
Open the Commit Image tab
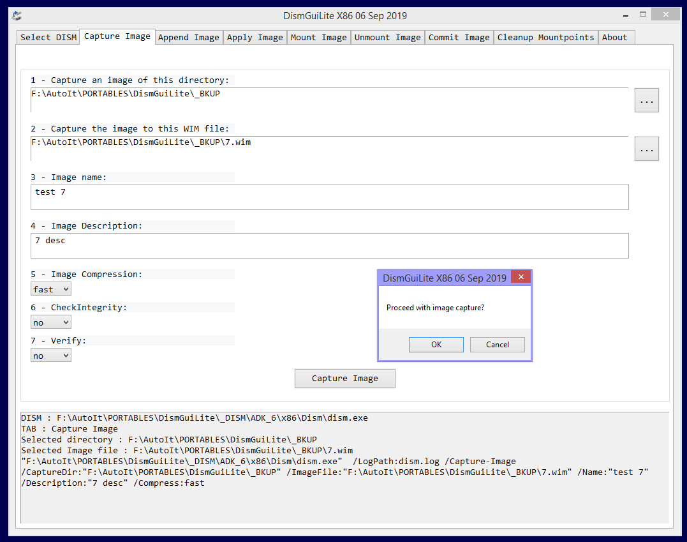(459, 37)
